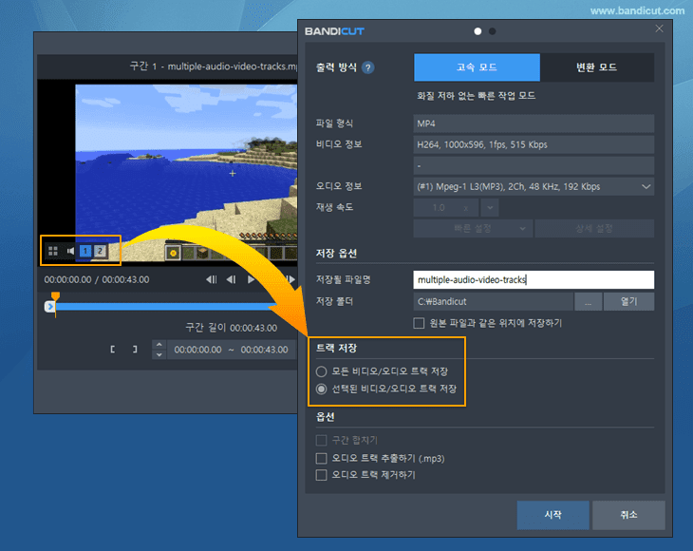693x551 pixels.
Task: Close the Bandicut export dialog
Action: coord(659,28)
